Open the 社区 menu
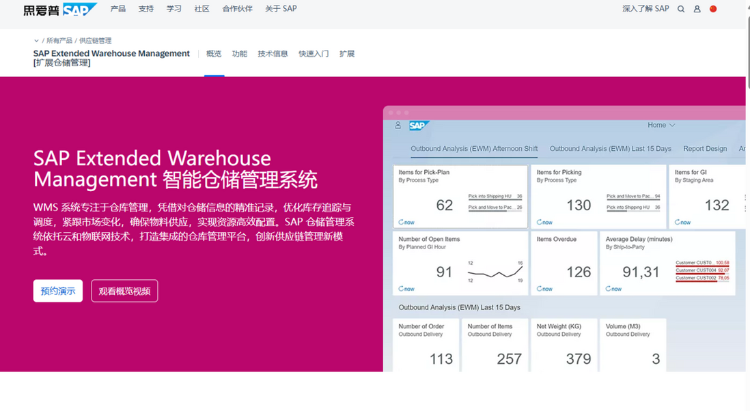The width and height of the screenshot is (750, 411). pyautogui.click(x=202, y=9)
